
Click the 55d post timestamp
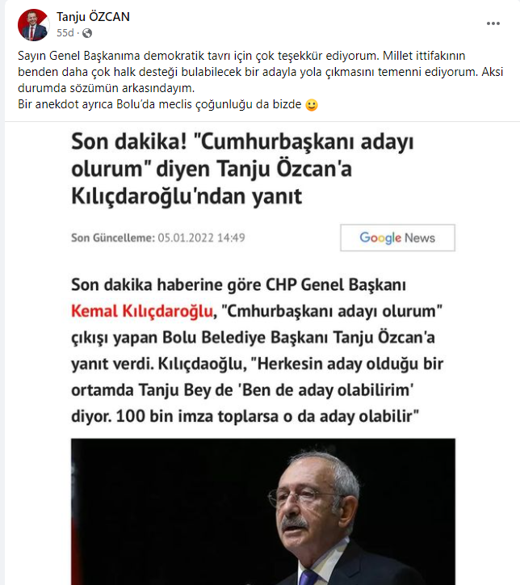(x=65, y=33)
